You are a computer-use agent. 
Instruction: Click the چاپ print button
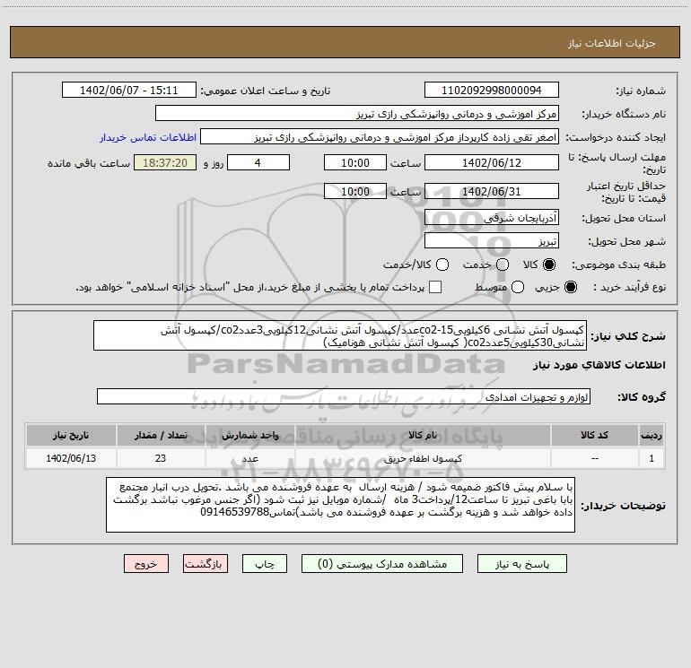(265, 564)
